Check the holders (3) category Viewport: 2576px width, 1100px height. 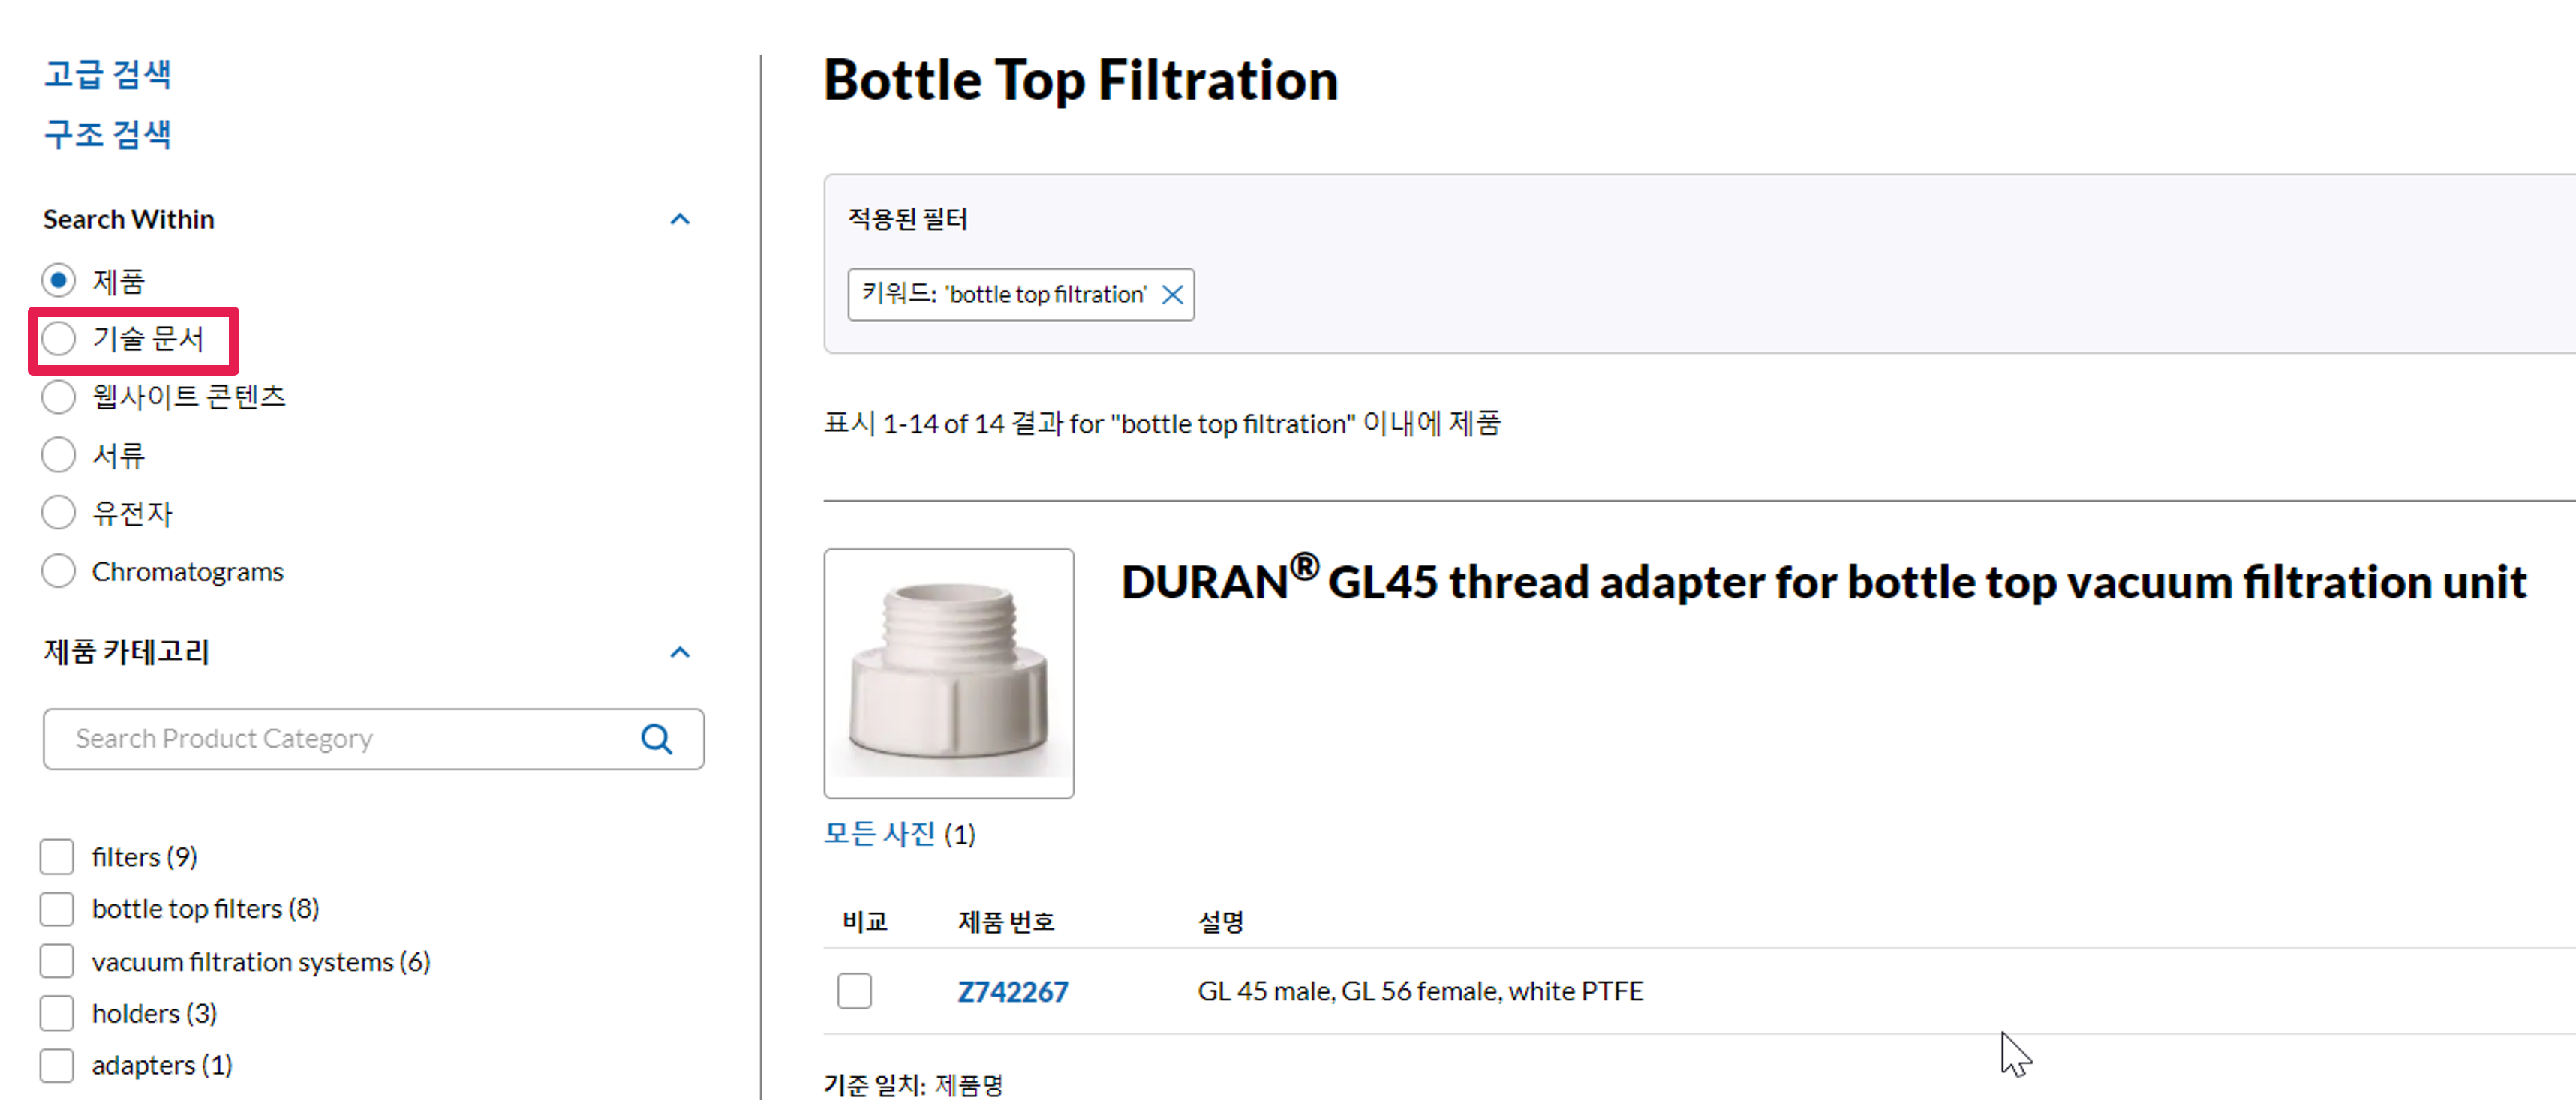(57, 1013)
